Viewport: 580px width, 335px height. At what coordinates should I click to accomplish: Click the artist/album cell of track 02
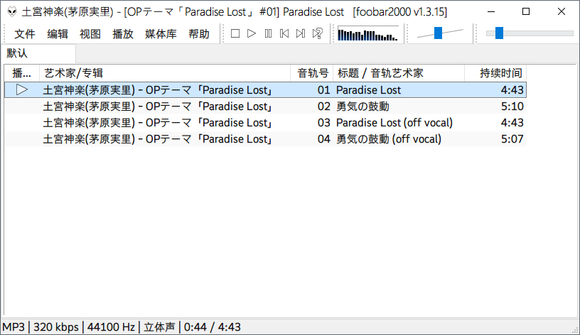point(158,106)
